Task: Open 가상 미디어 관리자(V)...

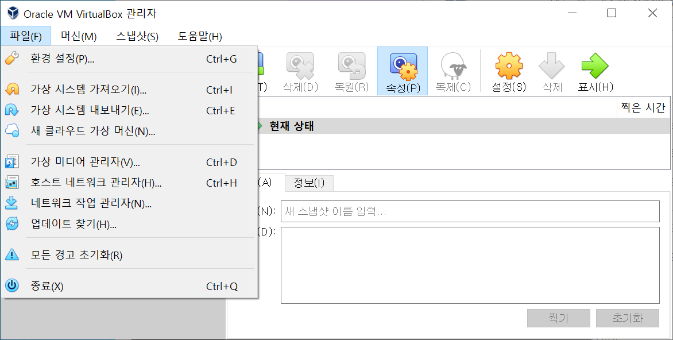Action: 129,163
